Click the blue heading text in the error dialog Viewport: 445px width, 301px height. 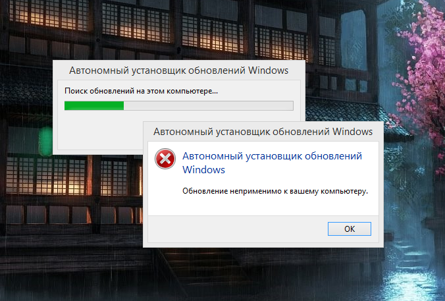point(272,163)
